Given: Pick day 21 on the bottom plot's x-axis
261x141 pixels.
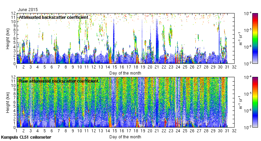Looking at the screenshot, I should pos(157,131).
